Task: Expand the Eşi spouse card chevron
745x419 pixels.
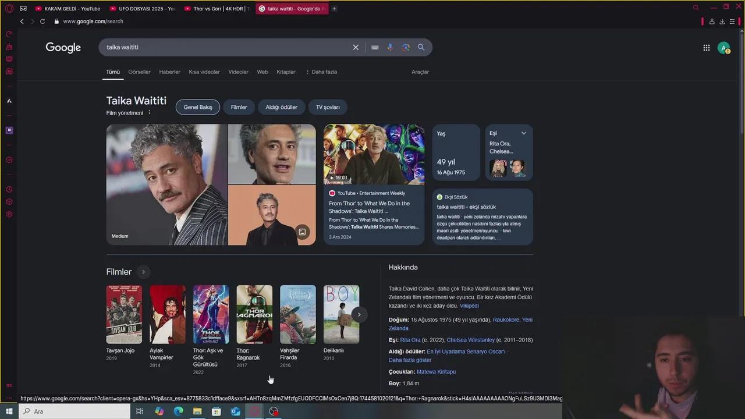Action: point(523,133)
